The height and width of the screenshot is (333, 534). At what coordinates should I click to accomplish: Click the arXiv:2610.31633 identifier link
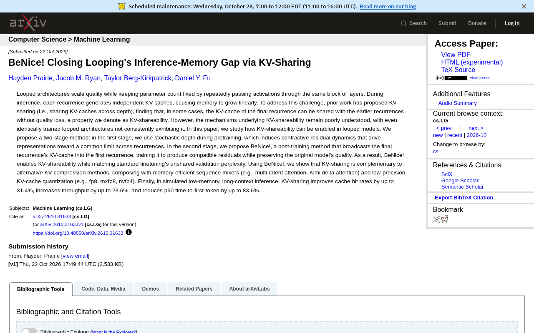click(52, 216)
